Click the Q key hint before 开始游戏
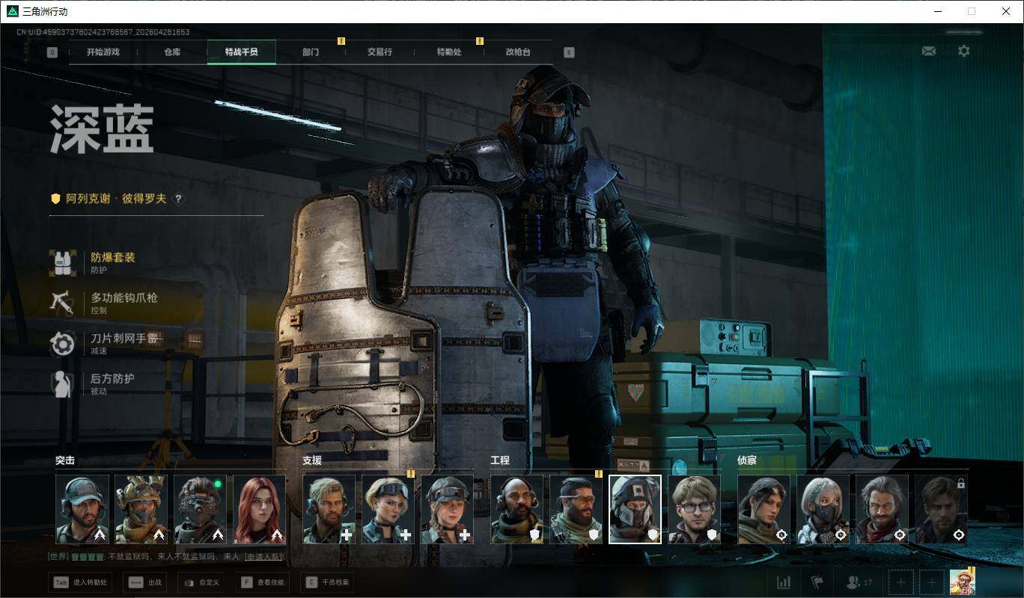The height and width of the screenshot is (598, 1024). pos(52,52)
